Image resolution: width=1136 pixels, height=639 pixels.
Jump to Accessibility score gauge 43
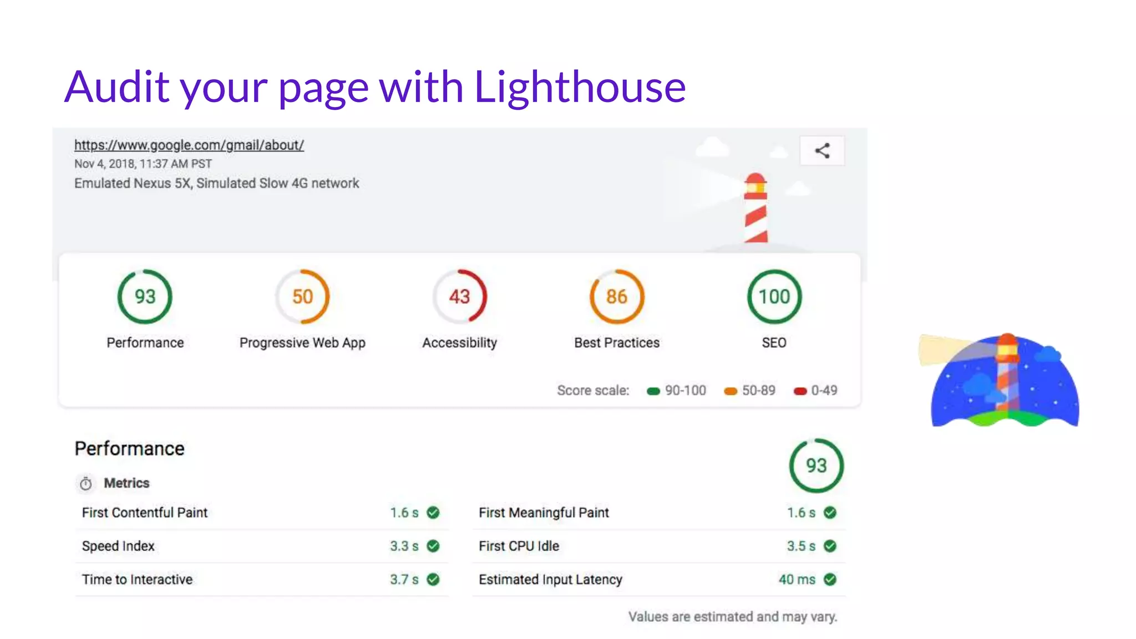click(460, 297)
